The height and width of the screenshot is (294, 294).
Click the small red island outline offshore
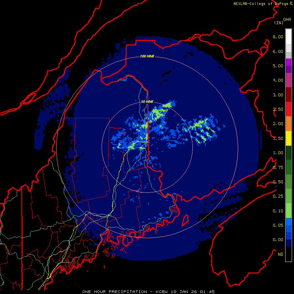(185, 220)
